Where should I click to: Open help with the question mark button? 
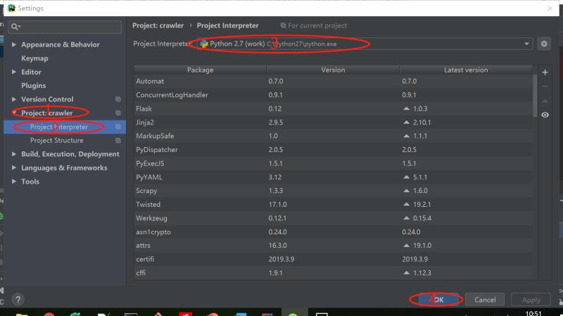pyautogui.click(x=18, y=299)
